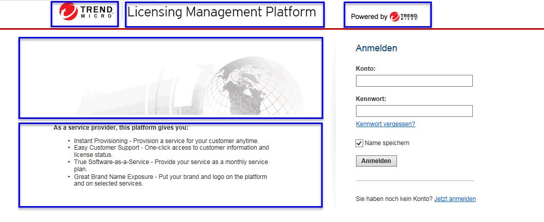Viewport: 544px width, 222px height.
Task: Click the Great Brand Name Exposure bullet
Action: click(x=170, y=177)
